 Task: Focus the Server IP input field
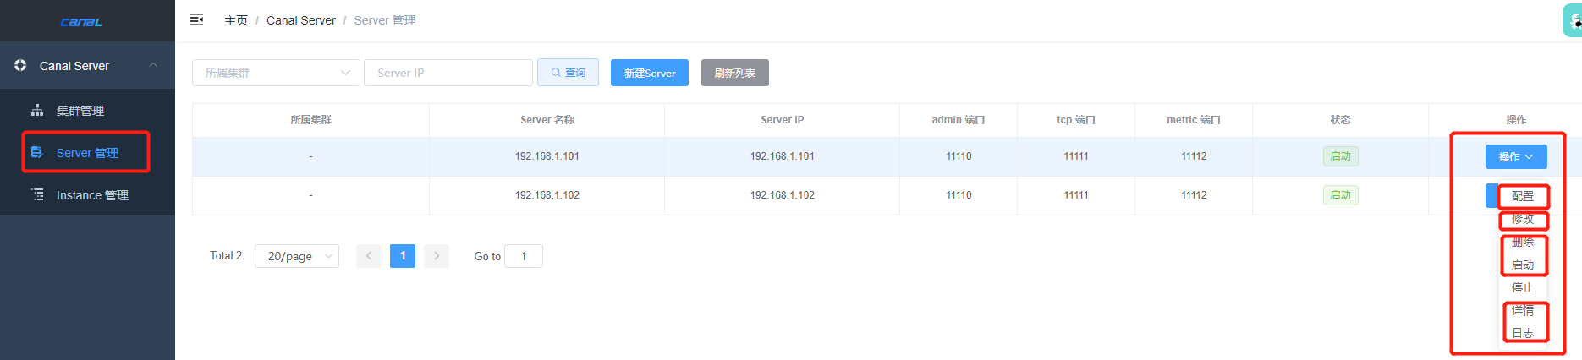coord(448,73)
